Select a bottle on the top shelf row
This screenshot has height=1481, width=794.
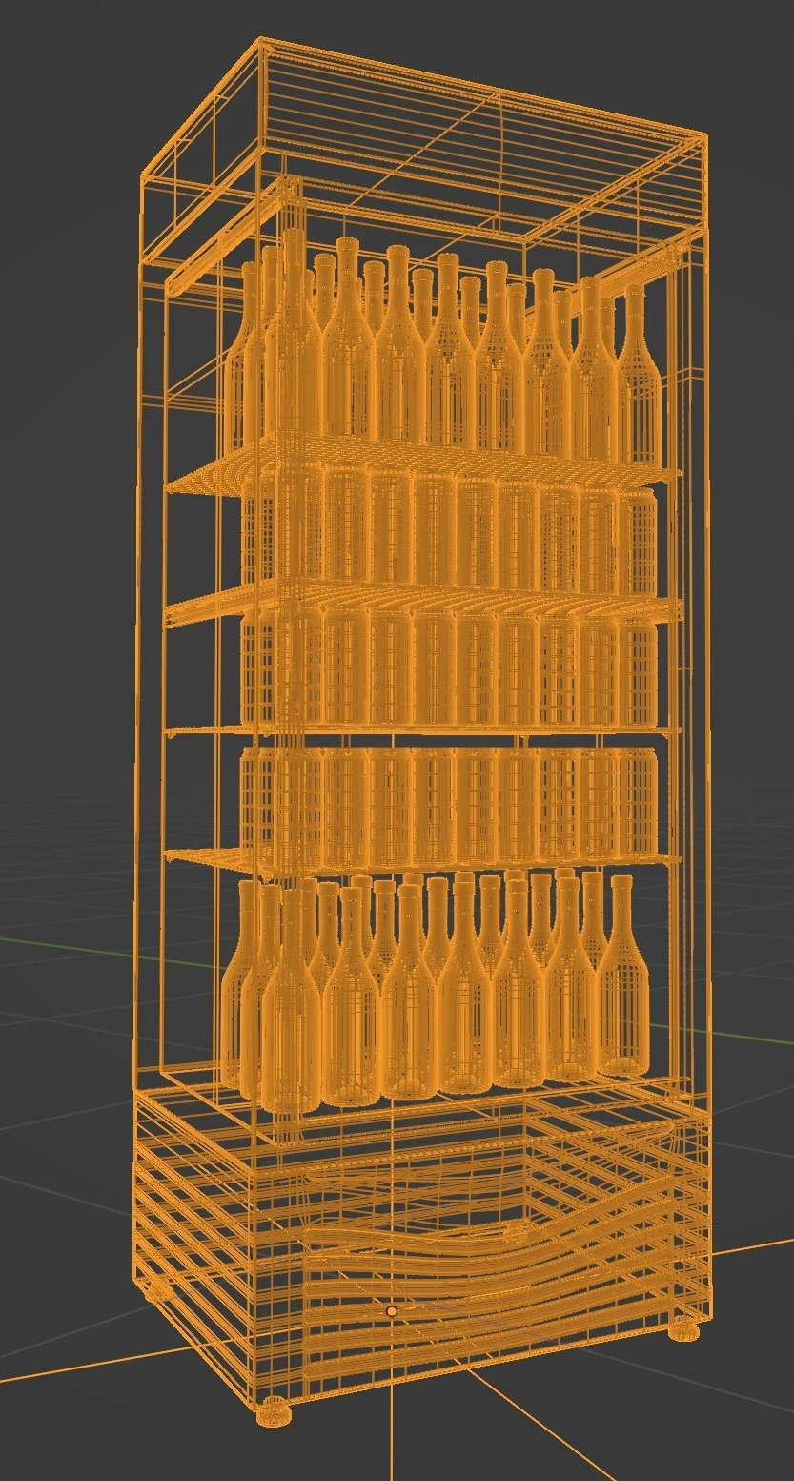pyautogui.click(x=400, y=353)
